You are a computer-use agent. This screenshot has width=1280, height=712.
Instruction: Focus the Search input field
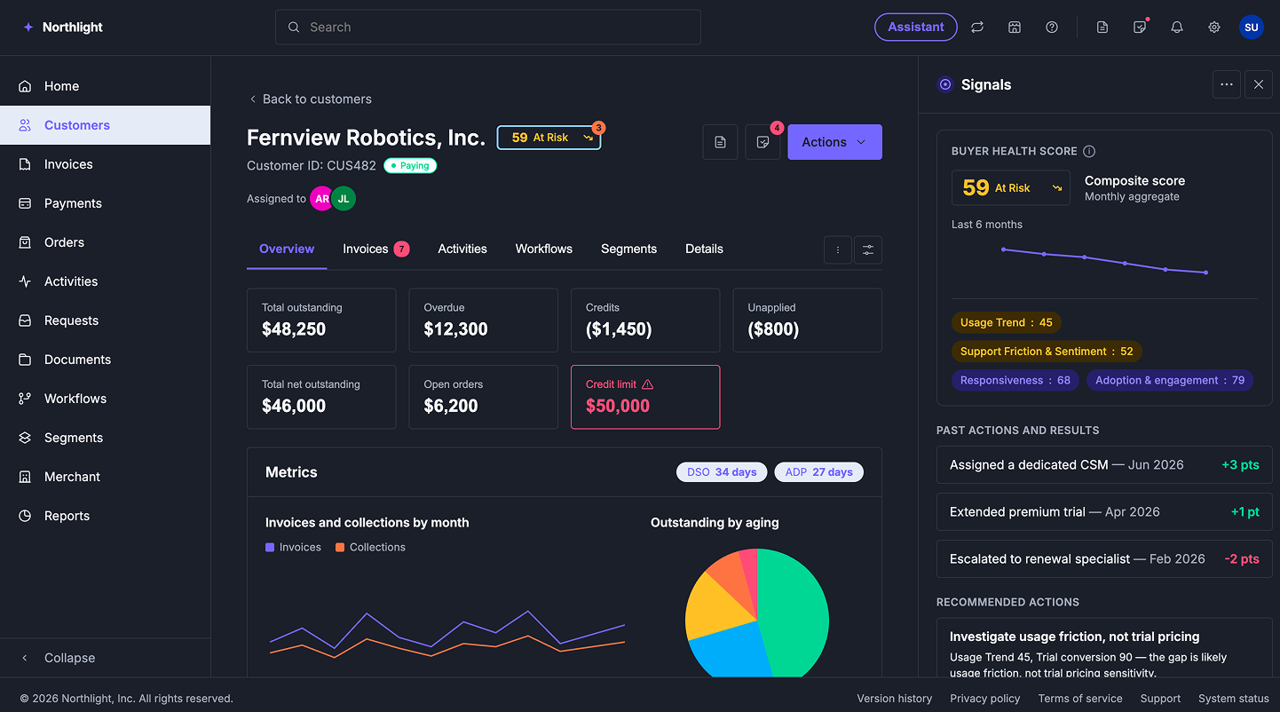click(x=488, y=28)
